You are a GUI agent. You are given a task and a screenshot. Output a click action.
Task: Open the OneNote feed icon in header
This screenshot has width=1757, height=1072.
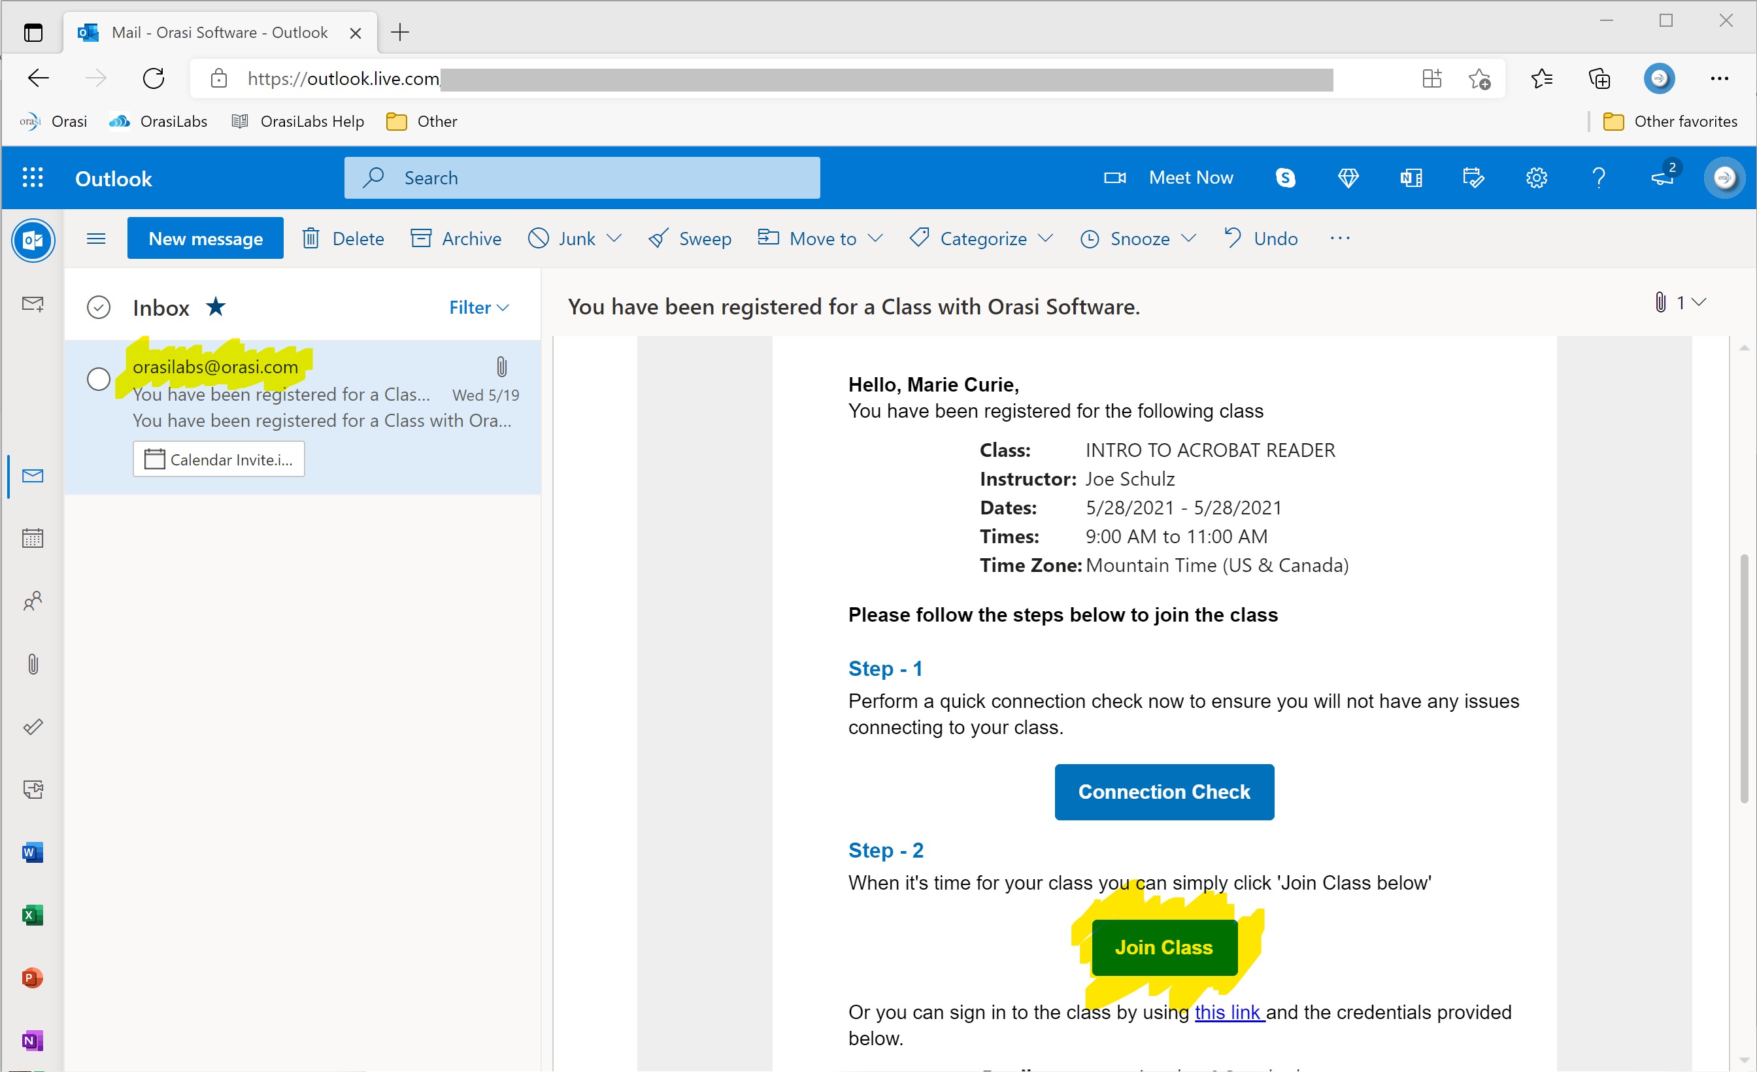coord(1411,178)
